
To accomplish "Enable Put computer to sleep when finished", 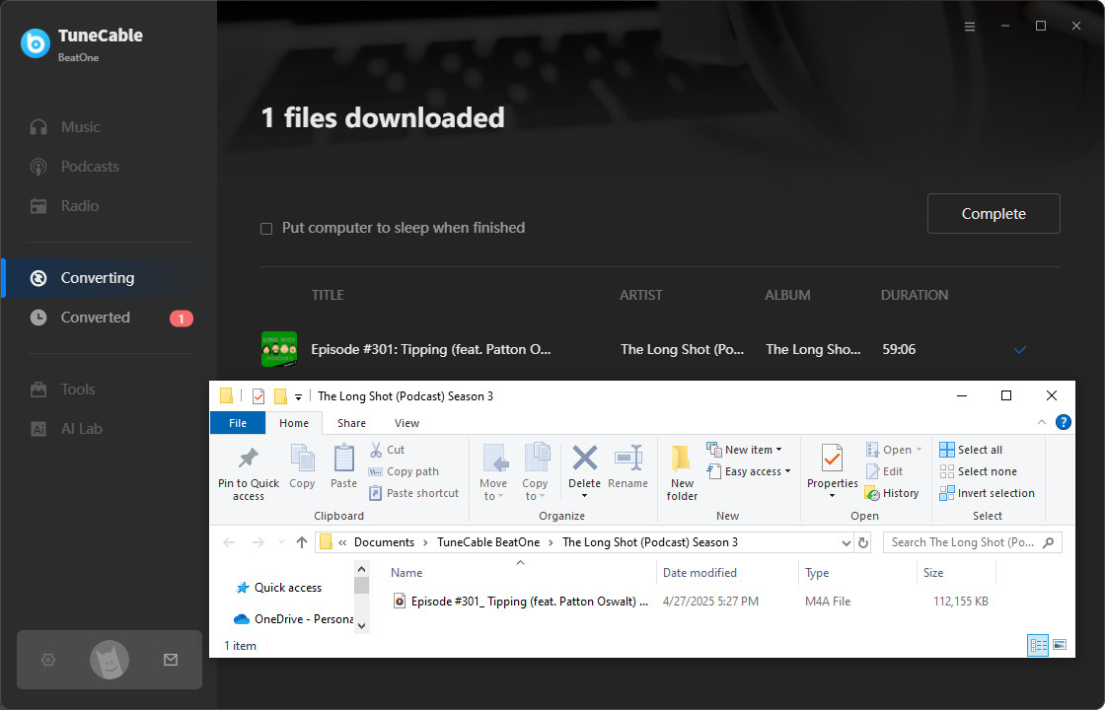I will (x=266, y=228).
